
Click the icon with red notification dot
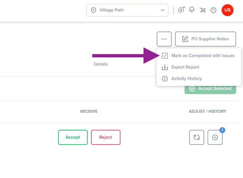coord(181,10)
